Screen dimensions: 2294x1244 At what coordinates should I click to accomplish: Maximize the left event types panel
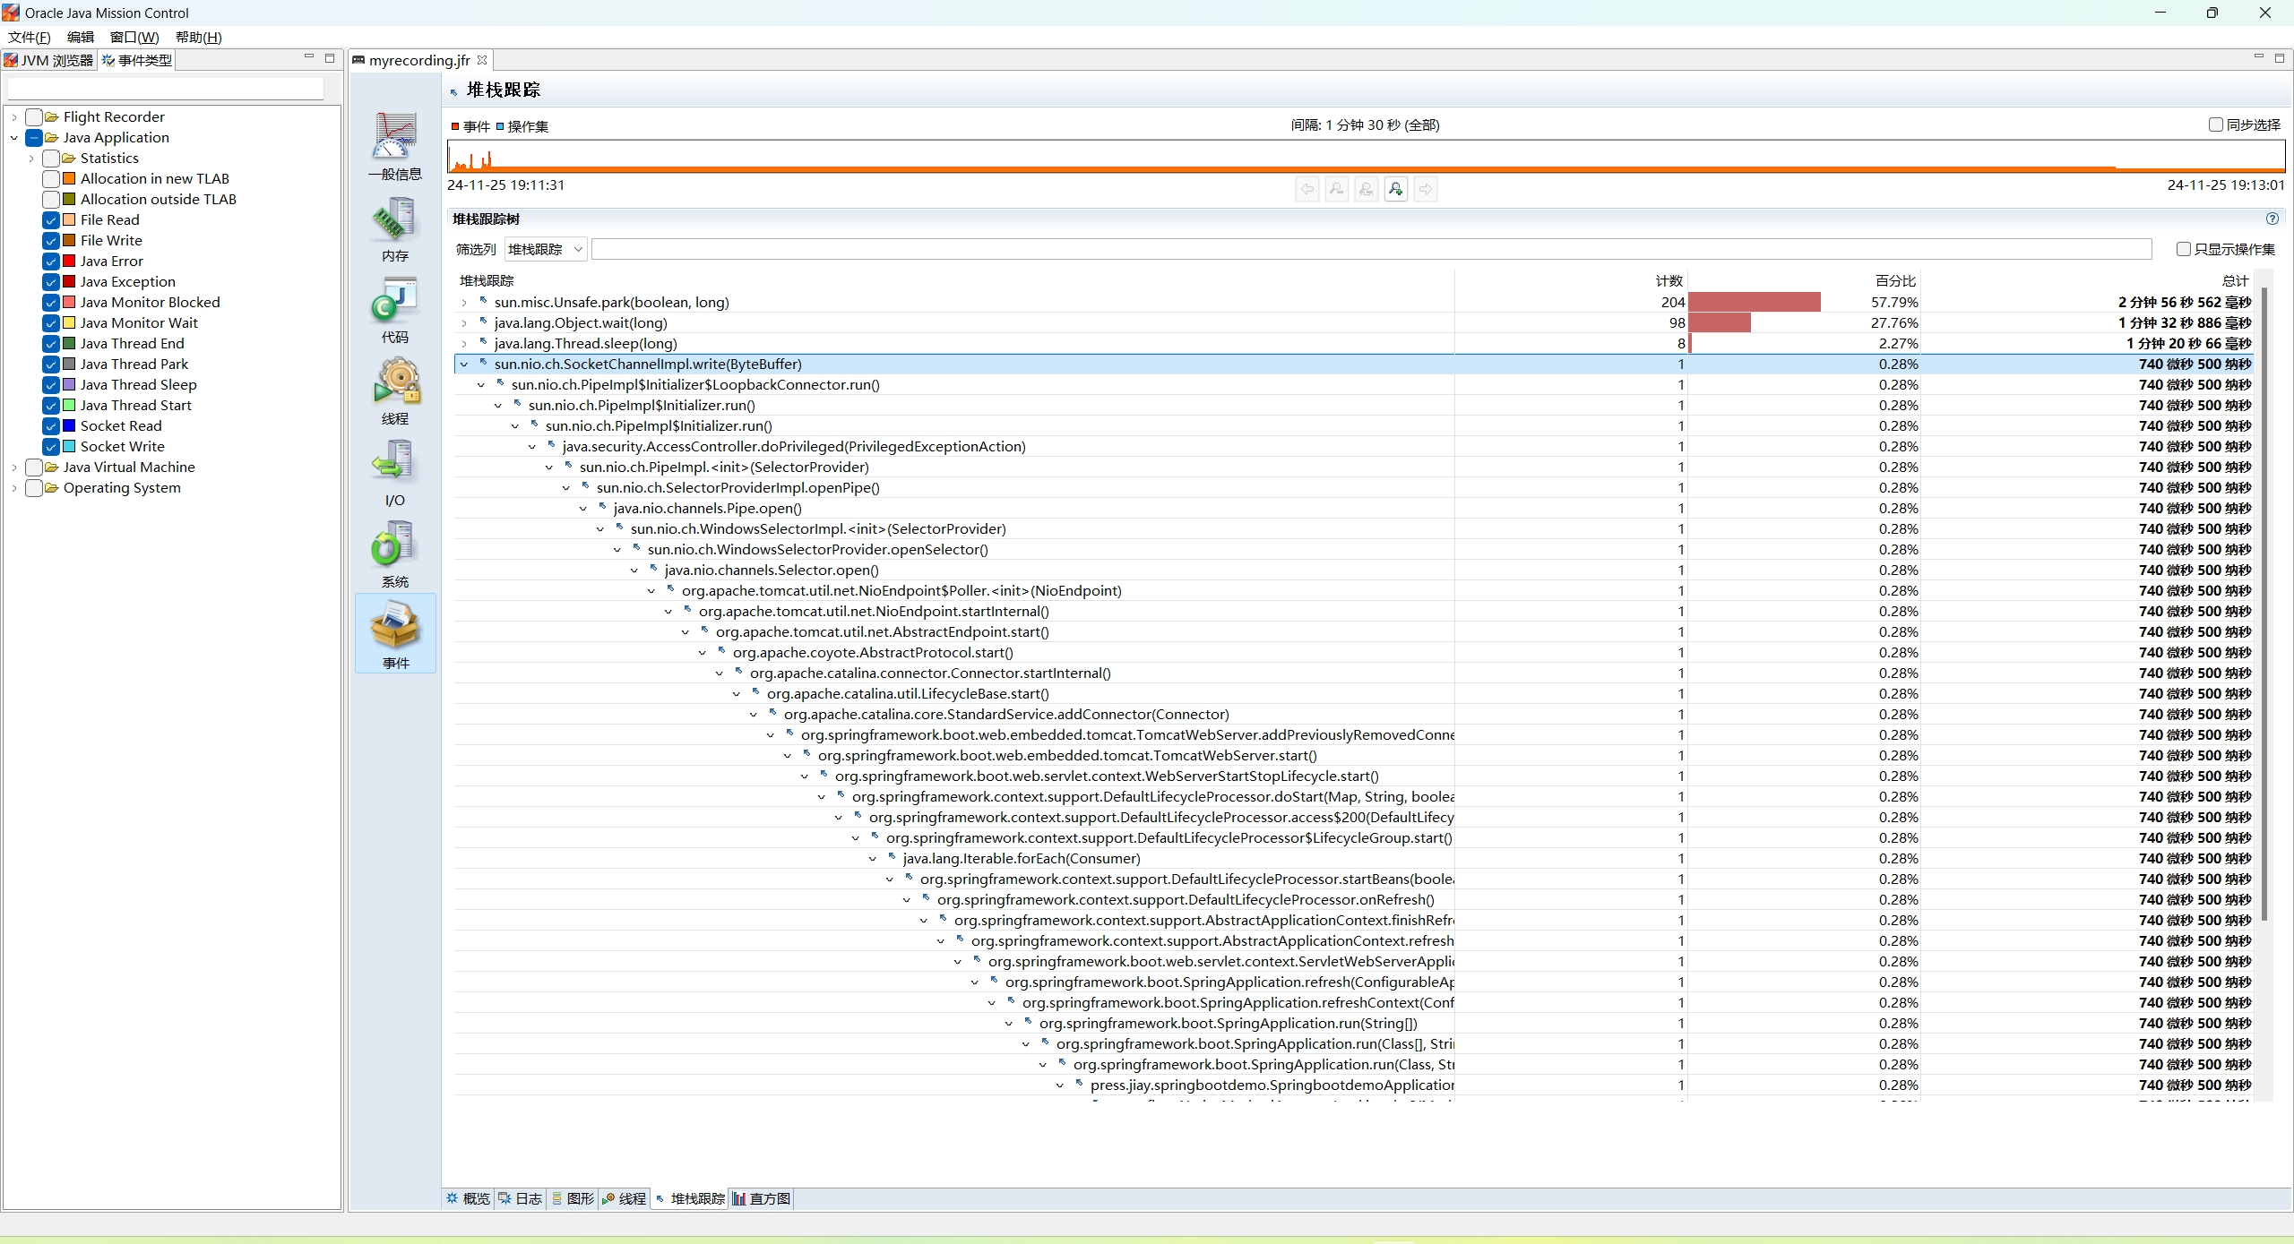click(330, 57)
